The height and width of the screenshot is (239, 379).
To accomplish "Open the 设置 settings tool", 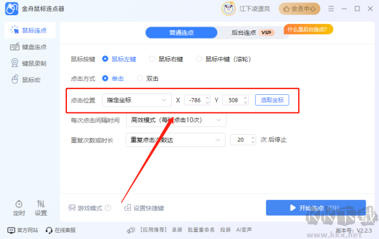I will tap(40, 208).
